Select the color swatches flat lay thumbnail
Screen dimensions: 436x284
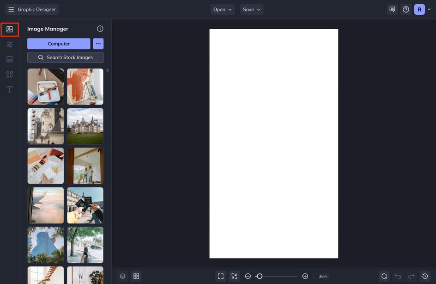pos(46,166)
